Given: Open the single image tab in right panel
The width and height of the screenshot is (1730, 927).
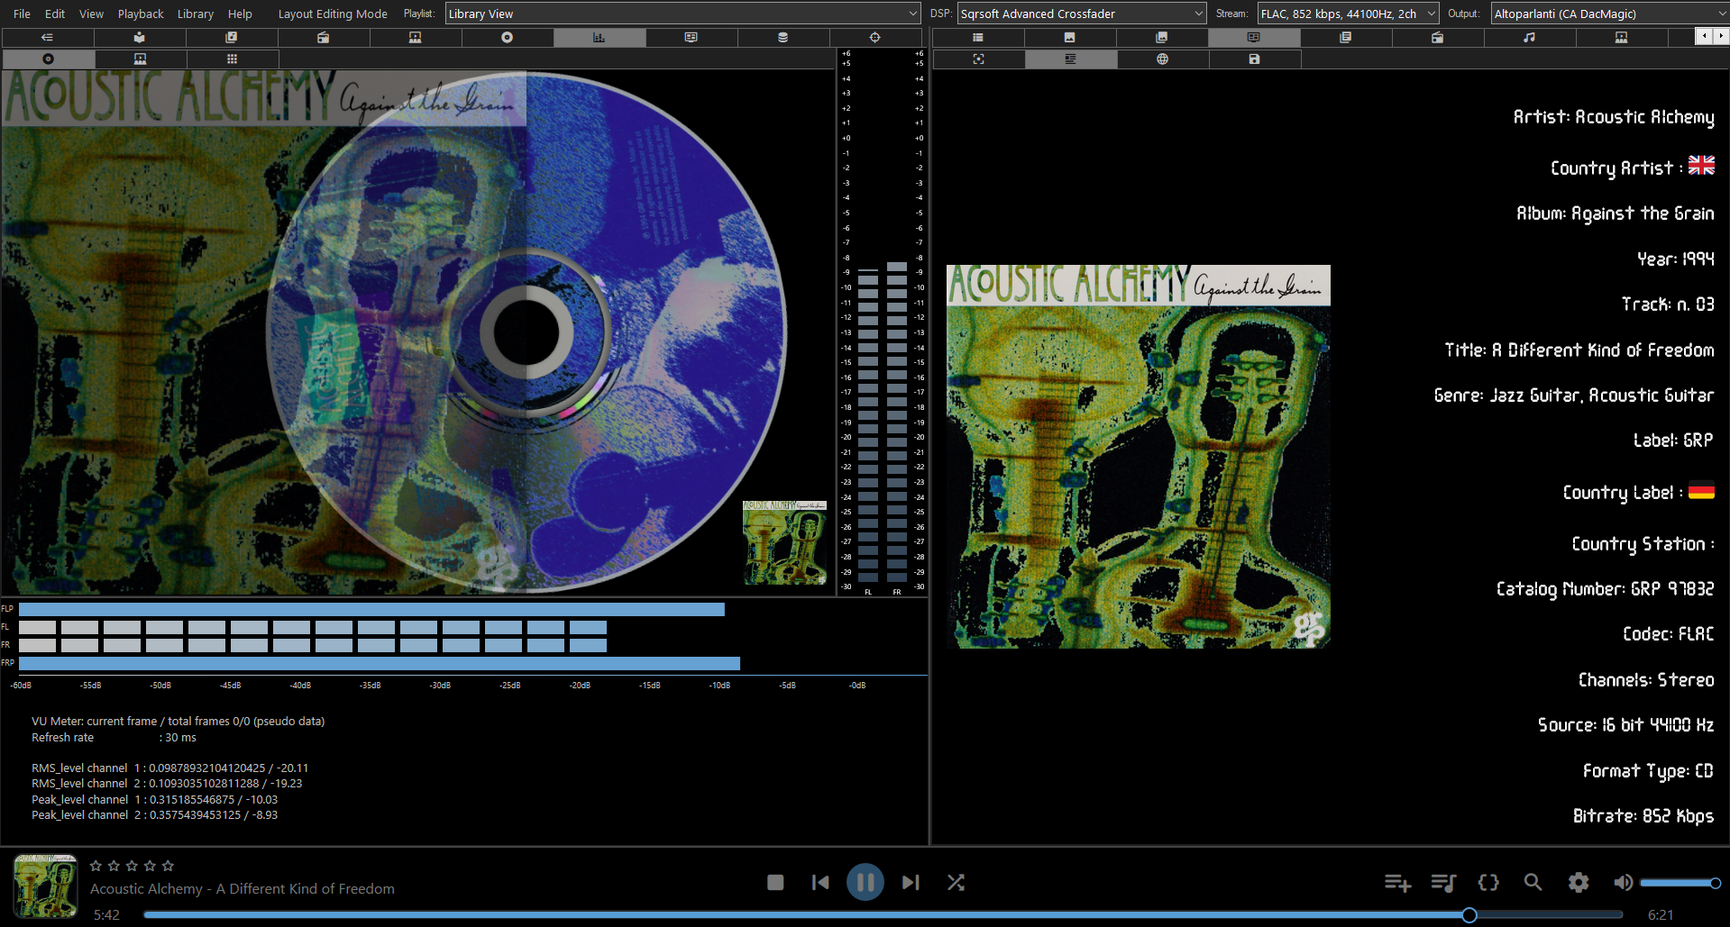Looking at the screenshot, I should 1070,38.
